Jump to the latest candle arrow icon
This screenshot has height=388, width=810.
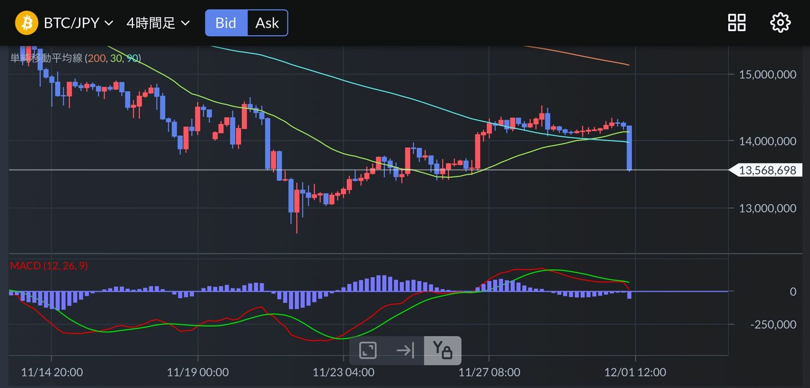coord(405,350)
